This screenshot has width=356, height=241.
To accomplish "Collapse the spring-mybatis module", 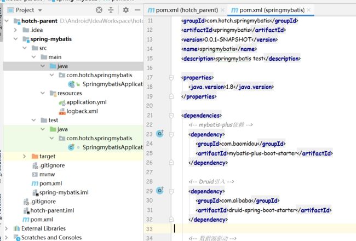I will click(15, 39).
